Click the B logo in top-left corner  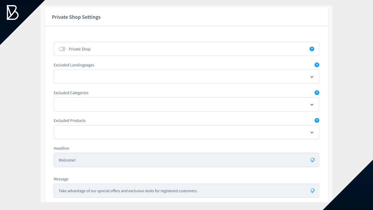click(13, 13)
